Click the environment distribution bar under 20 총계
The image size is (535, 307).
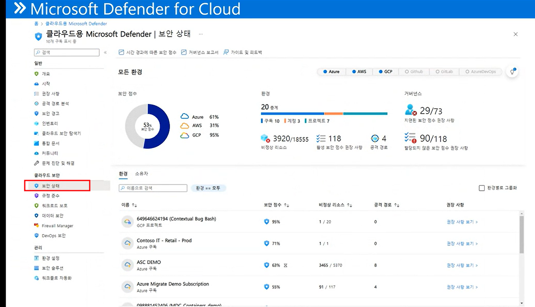324,113
